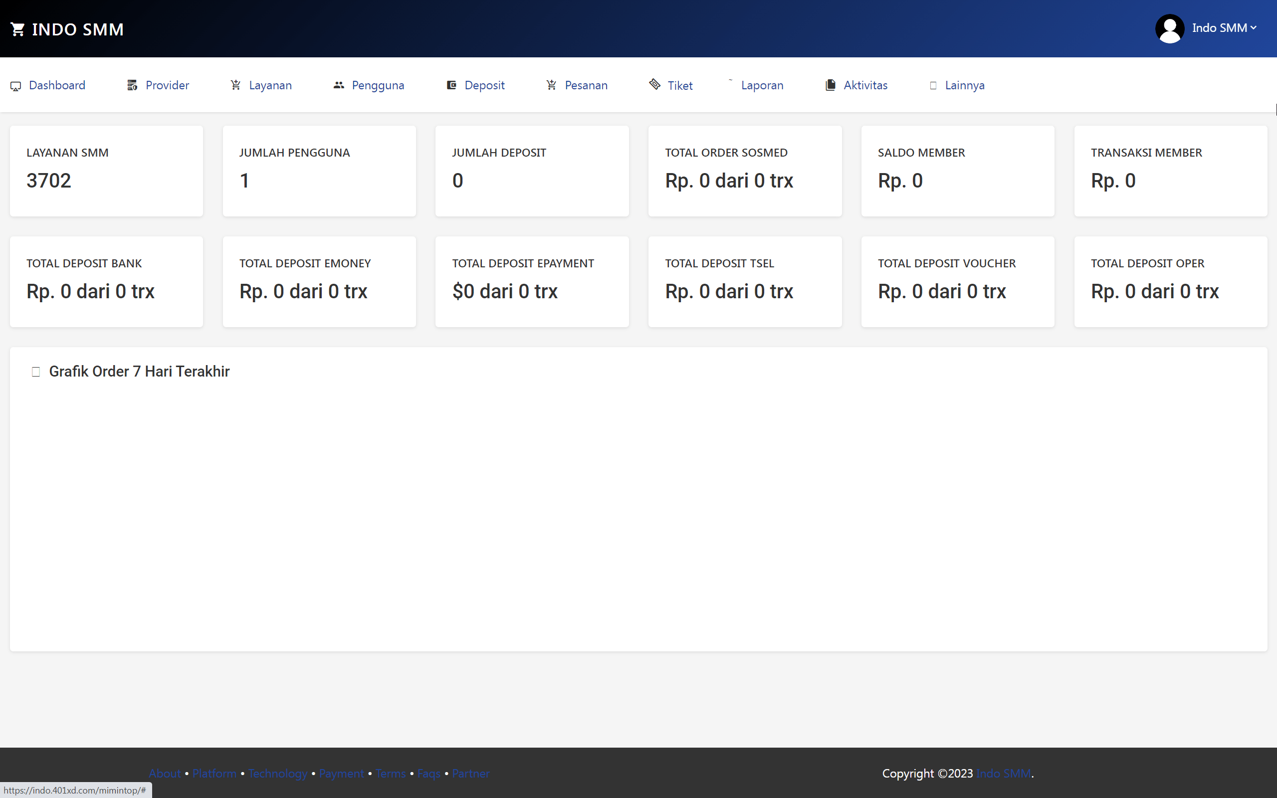This screenshot has height=798, width=1277.
Task: Click the Provider store icon
Action: pyautogui.click(x=132, y=85)
